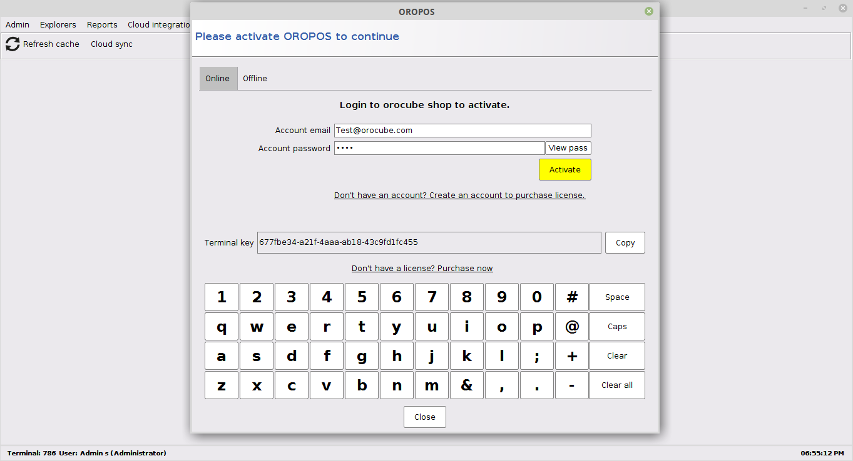Screen dimensions: 853x461
Task: Tap the & symbol key
Action: tap(467, 385)
